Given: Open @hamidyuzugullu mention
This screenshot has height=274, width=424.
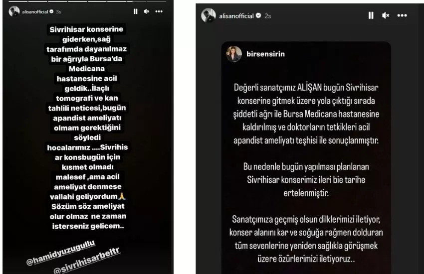Looking at the screenshot, I should coord(61,253).
